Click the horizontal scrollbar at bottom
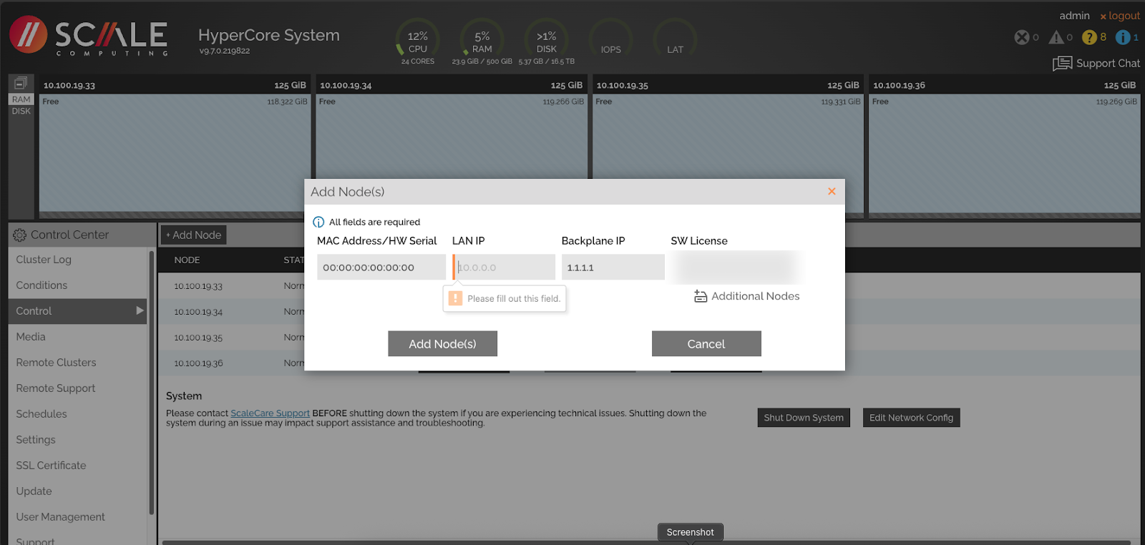Image resolution: width=1145 pixels, height=545 pixels. 646,542
